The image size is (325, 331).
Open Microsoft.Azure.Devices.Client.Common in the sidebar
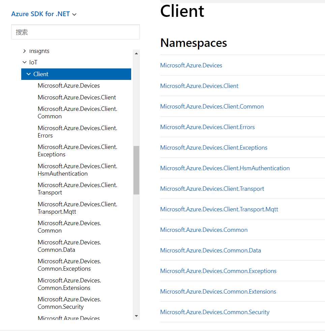(x=77, y=113)
